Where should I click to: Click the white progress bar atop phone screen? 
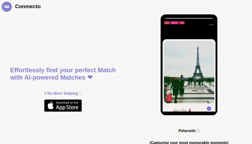pyautogui.click(x=189, y=18)
